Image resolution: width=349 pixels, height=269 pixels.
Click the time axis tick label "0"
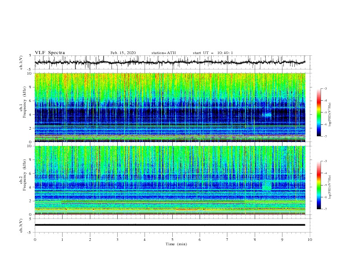pos(35,240)
